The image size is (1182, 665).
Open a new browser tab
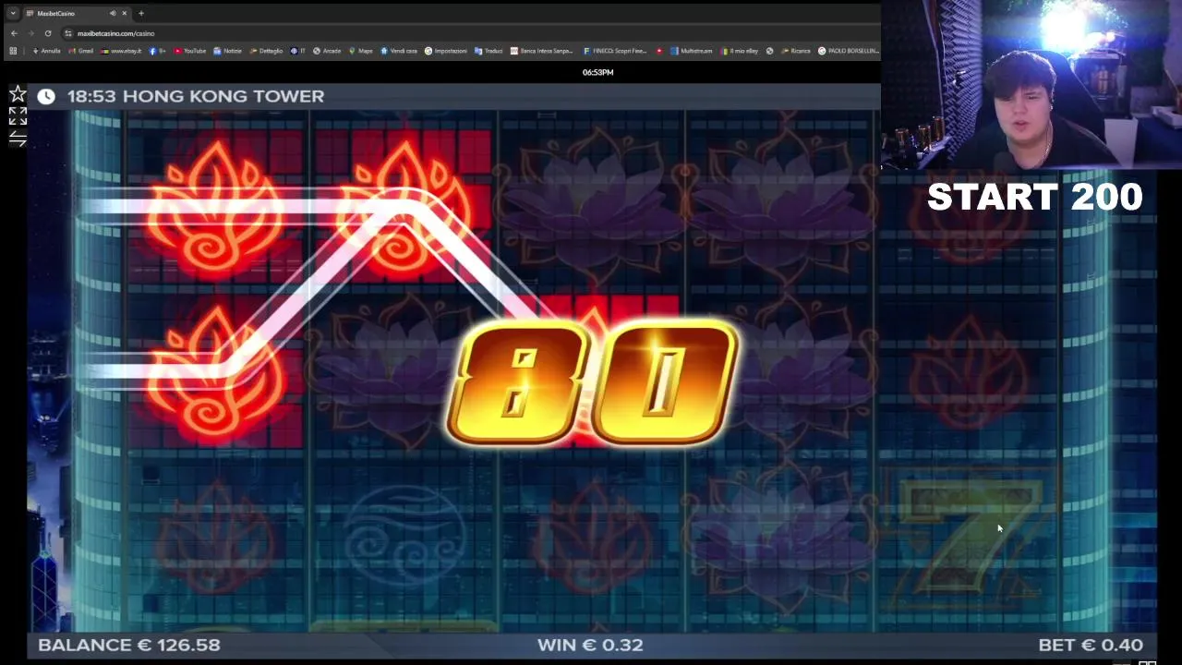tap(141, 13)
